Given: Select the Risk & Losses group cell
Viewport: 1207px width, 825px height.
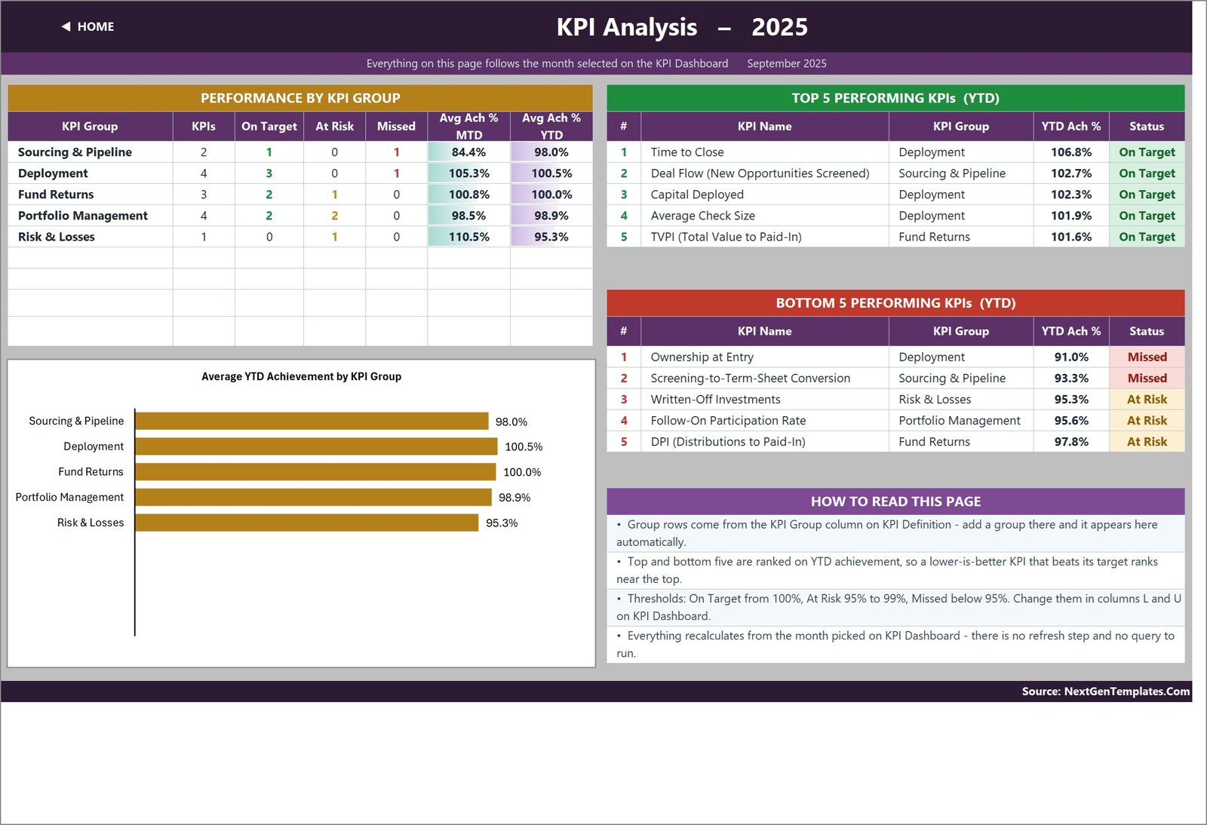Looking at the screenshot, I should (91, 237).
